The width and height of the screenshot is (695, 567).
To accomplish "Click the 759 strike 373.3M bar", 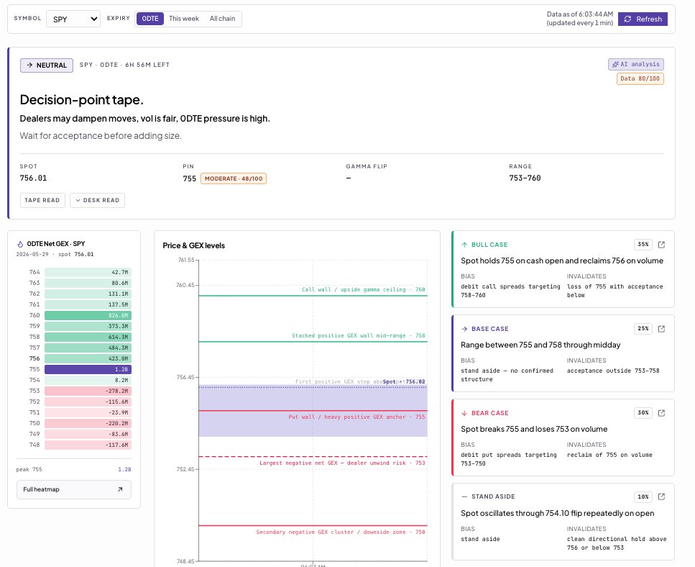I will point(88,326).
